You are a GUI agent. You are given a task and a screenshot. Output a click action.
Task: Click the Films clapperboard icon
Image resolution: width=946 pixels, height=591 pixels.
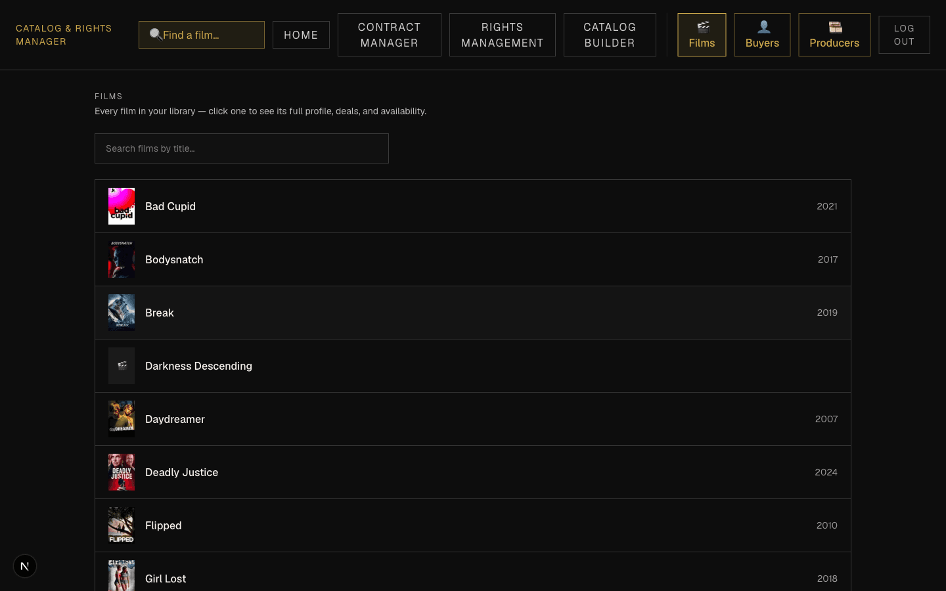click(703, 27)
